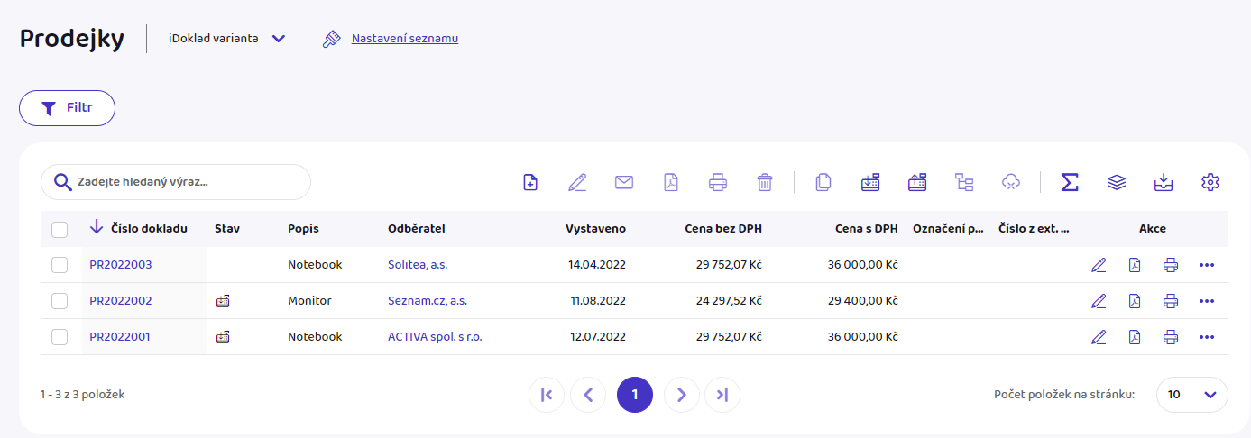Viewport: 1251px width, 438px height.
Task: Click the date 14.04.2022 cell
Action: tap(597, 265)
